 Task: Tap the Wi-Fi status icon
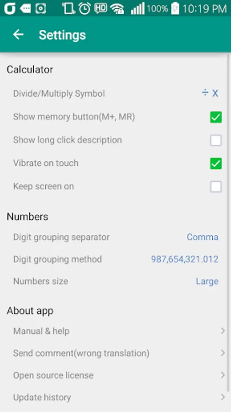point(117,9)
